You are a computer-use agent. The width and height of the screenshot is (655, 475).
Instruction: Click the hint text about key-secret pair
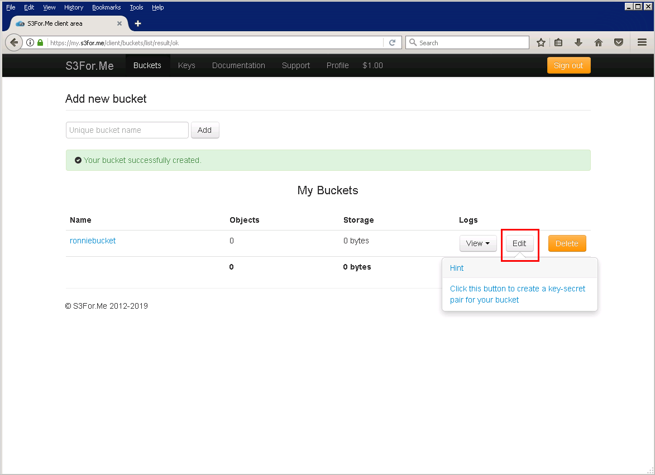[518, 294]
